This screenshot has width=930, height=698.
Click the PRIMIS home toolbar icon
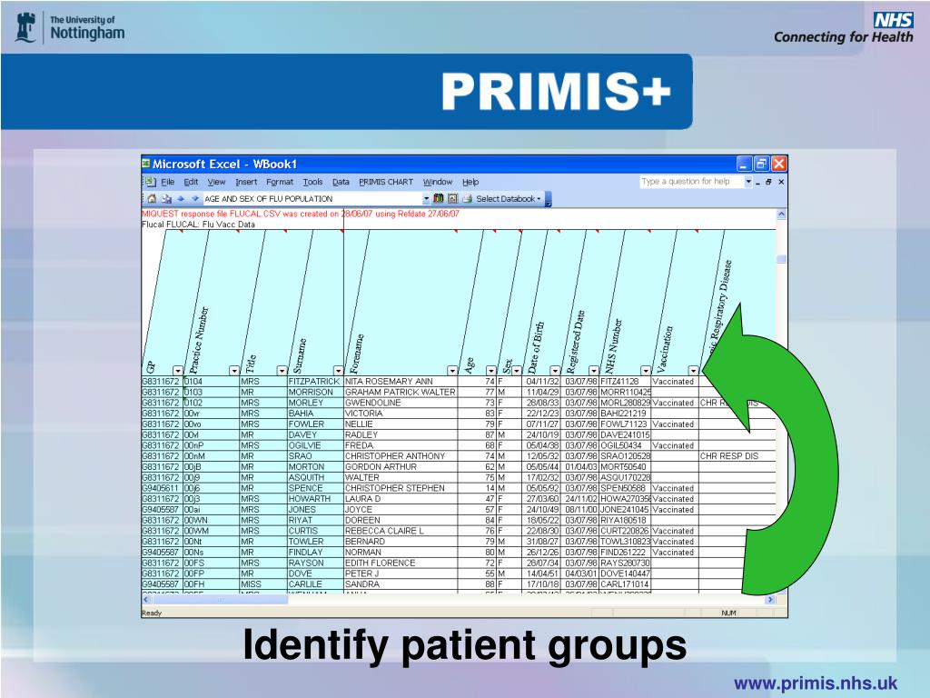point(152,199)
